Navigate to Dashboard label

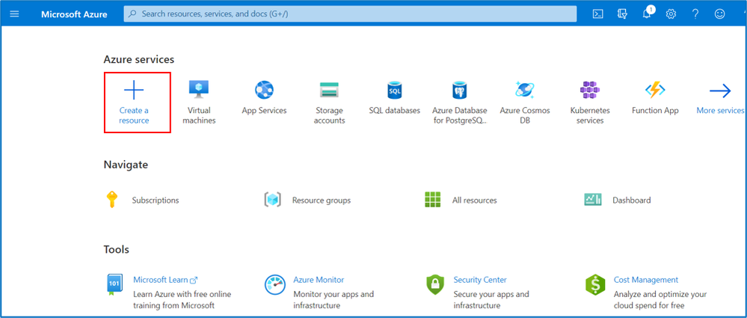tap(632, 201)
